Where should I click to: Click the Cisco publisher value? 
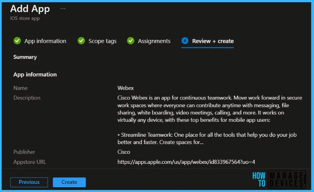(x=124, y=152)
